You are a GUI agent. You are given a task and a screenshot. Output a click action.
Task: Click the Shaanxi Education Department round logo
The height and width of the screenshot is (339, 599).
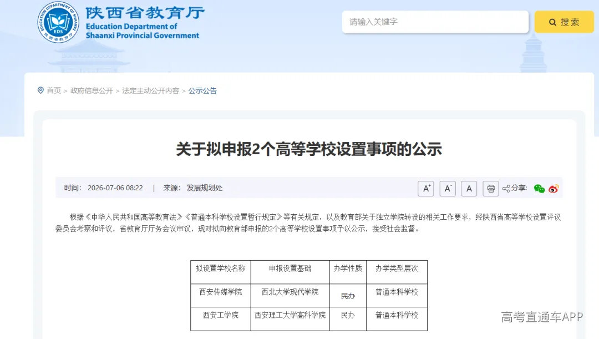click(58, 22)
